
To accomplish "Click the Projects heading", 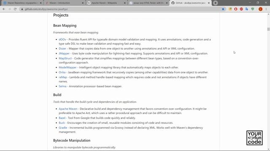I will tap(61, 15).
